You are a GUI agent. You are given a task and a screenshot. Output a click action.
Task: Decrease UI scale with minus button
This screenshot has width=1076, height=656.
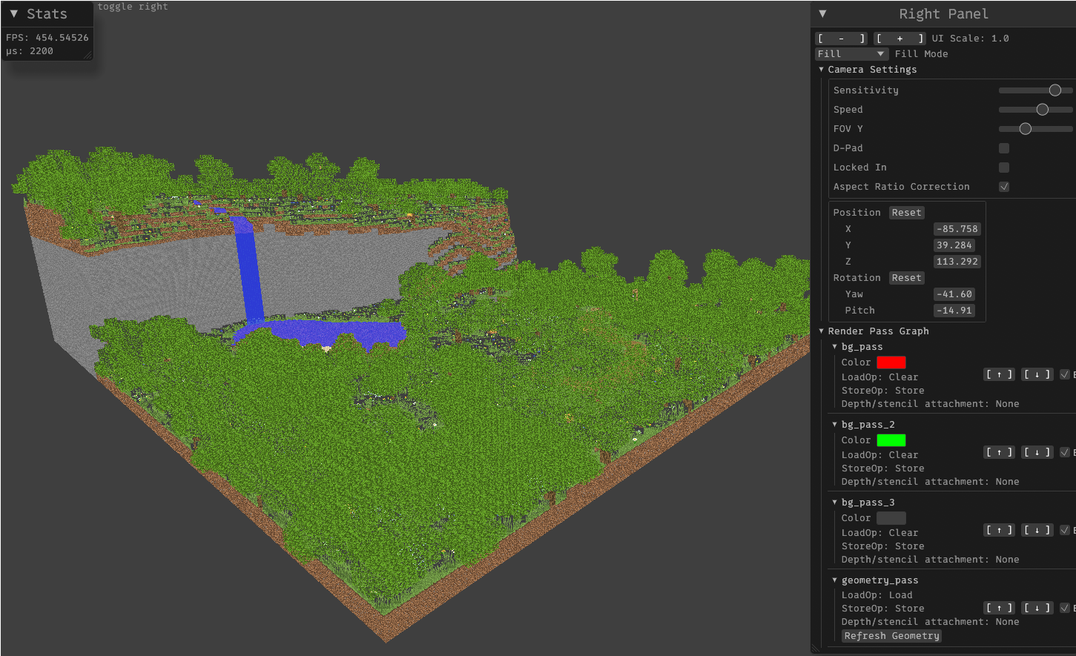pos(841,38)
